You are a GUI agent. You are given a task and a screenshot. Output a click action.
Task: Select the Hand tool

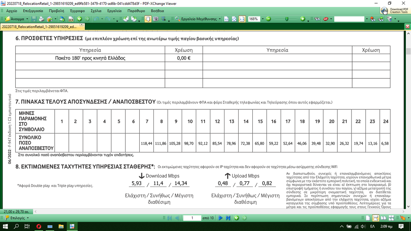click(x=148, y=19)
